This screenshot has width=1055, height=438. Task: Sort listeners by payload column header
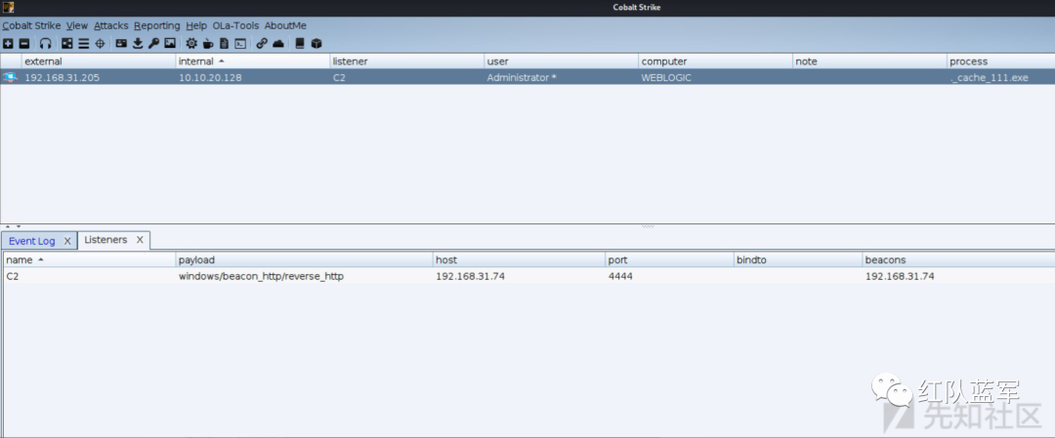(x=304, y=259)
